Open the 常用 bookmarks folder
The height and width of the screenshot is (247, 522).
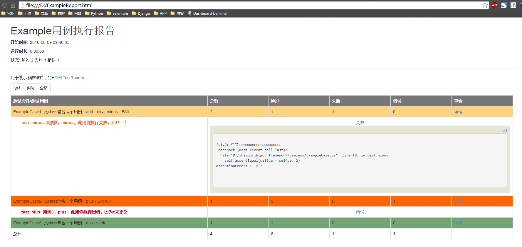tap(8, 13)
